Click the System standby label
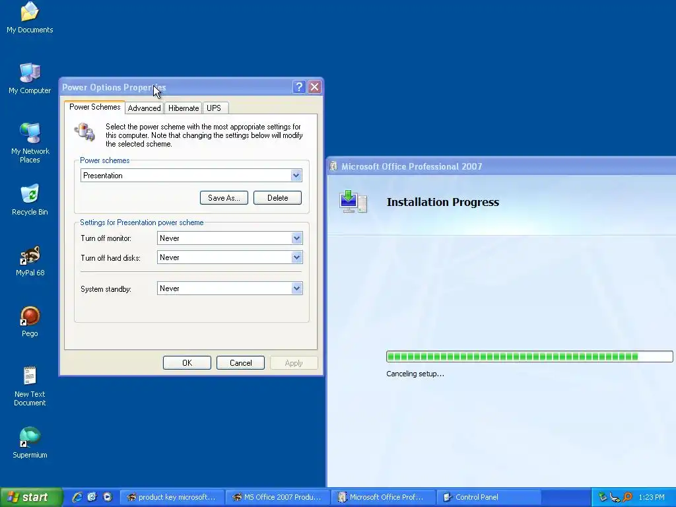Screen dimensions: 676x507 pyautogui.click(x=106, y=289)
